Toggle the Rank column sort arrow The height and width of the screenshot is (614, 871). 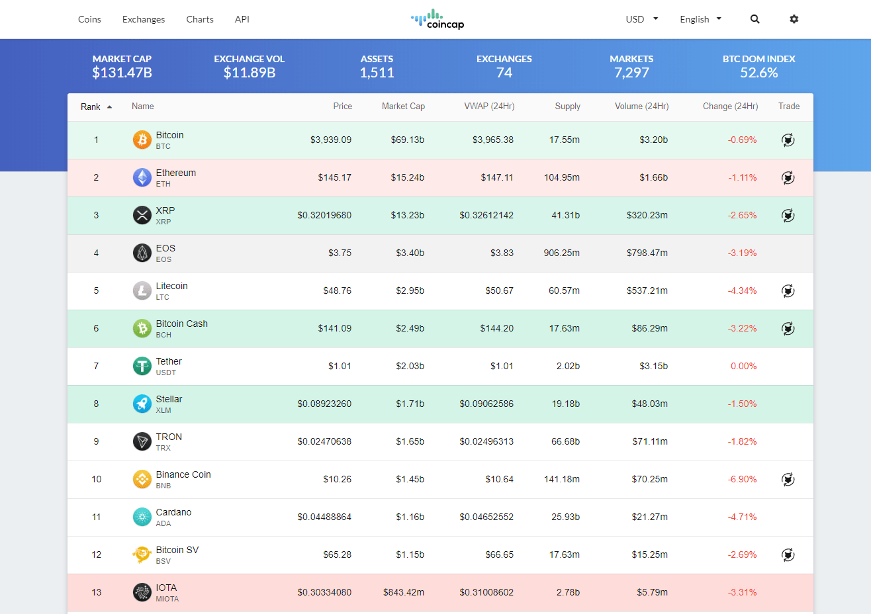coord(109,106)
